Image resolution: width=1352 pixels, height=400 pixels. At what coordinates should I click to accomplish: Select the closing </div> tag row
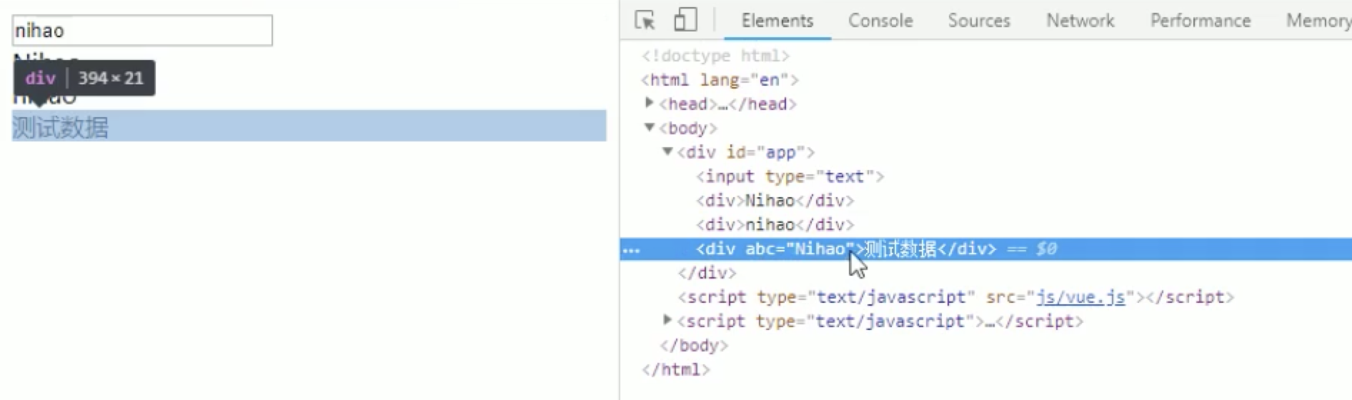click(707, 273)
